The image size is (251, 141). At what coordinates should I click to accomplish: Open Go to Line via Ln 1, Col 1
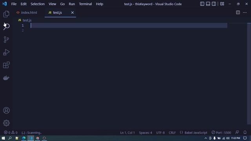pyautogui.click(x=127, y=132)
